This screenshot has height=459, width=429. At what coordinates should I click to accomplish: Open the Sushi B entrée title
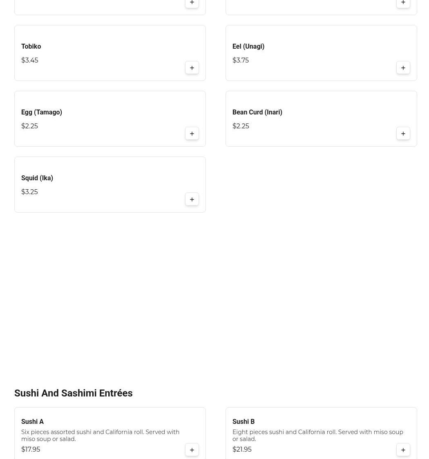(x=244, y=422)
